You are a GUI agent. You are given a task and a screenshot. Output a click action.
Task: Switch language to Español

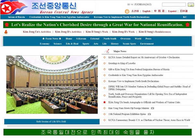click(172, 11)
